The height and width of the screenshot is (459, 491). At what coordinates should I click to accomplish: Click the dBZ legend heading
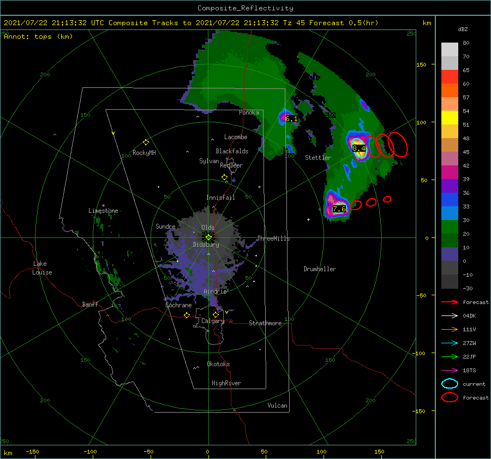click(463, 29)
